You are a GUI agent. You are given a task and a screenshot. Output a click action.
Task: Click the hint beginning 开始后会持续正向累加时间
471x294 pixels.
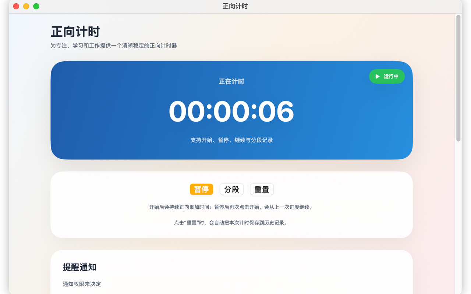(x=231, y=207)
